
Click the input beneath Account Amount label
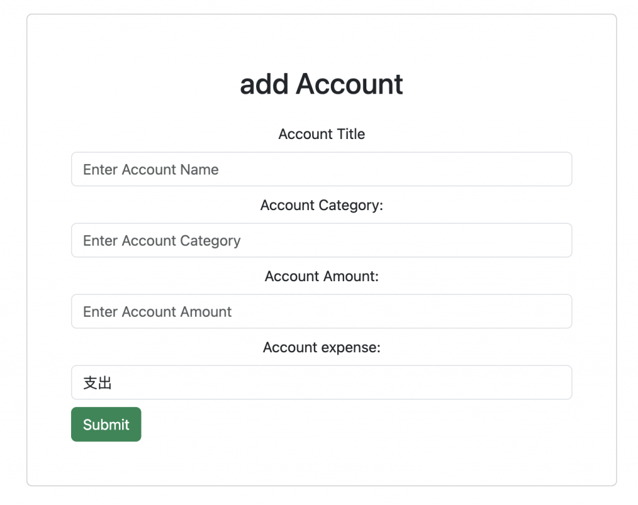tap(321, 311)
